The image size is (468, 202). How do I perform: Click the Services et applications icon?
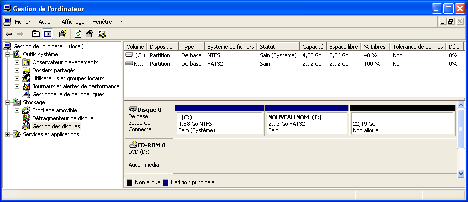(17, 134)
